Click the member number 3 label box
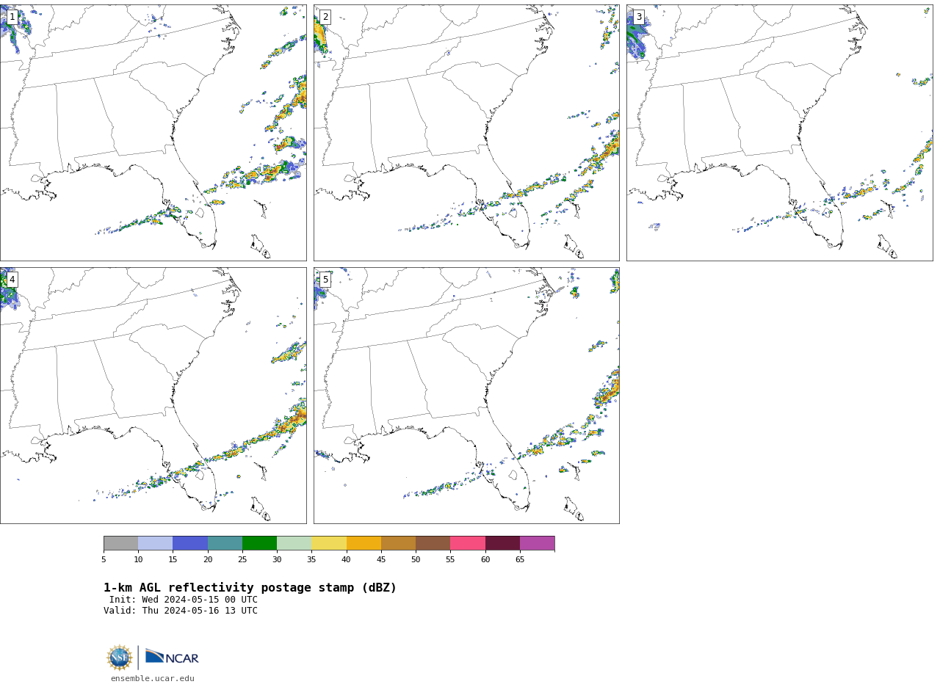The image size is (940, 687). pyautogui.click(x=638, y=17)
